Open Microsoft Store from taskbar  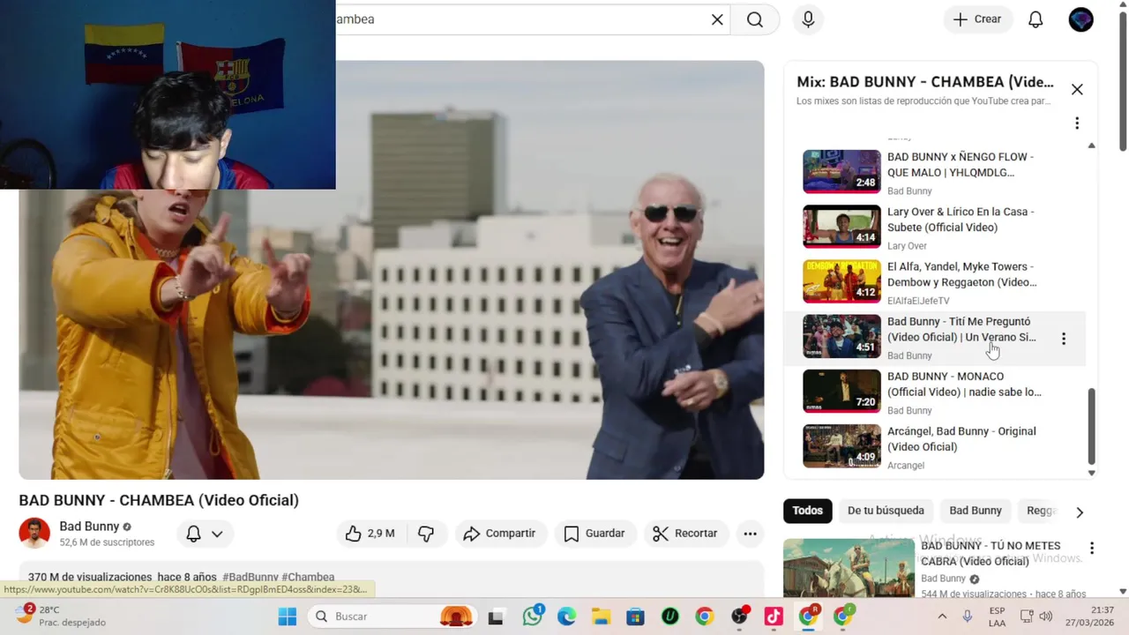[635, 616]
